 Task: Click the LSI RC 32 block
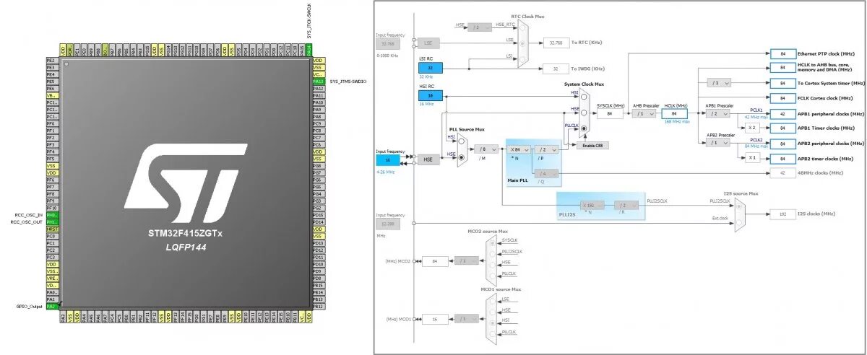click(431, 68)
